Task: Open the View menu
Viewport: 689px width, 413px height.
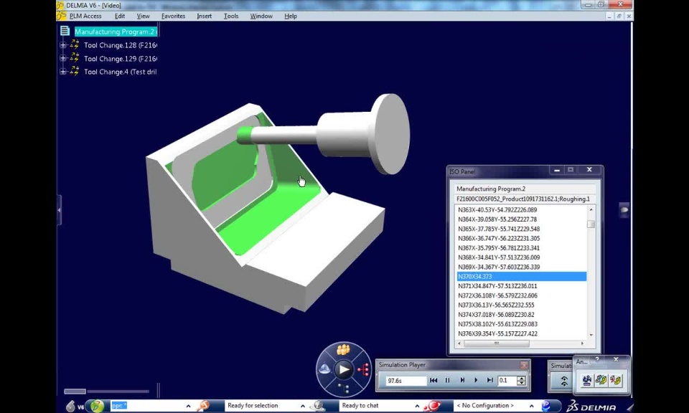Action: click(x=143, y=16)
